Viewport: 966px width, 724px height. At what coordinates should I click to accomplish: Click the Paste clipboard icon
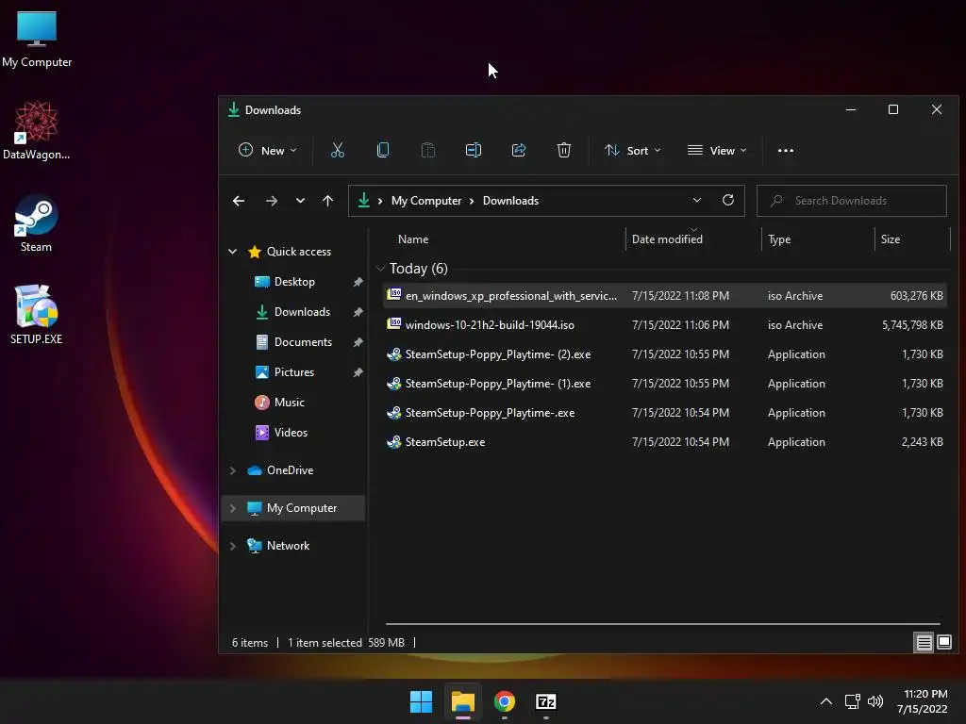click(x=427, y=150)
